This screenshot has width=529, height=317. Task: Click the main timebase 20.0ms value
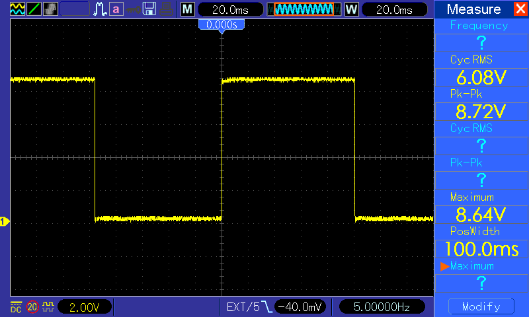[x=230, y=9]
